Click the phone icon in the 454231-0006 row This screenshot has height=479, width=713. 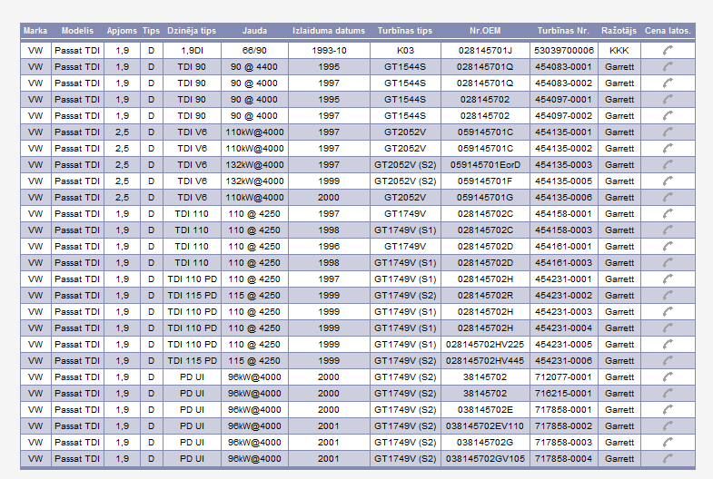pos(668,361)
